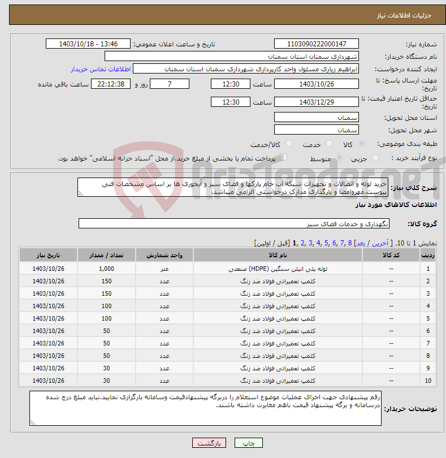Click the شماره نیاز number field
Screen dimensions: 446x458
point(317,44)
